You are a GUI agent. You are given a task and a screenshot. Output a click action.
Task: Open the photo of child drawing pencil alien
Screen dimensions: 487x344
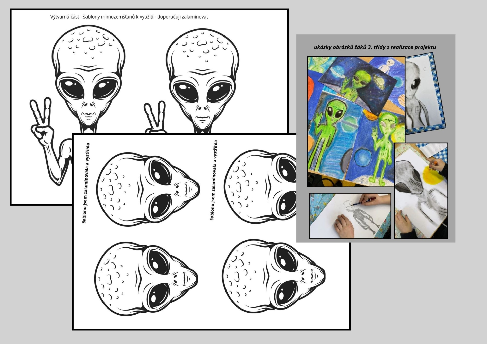[350, 216]
